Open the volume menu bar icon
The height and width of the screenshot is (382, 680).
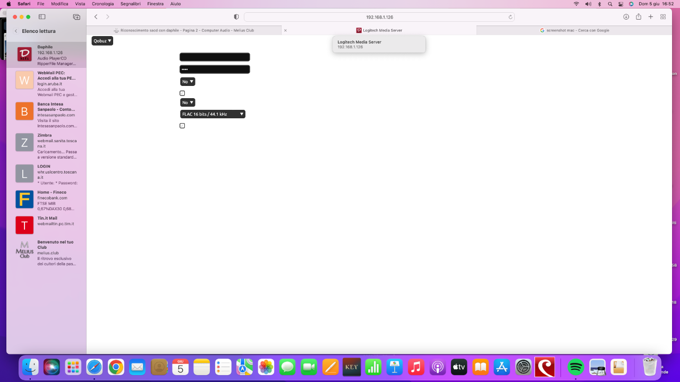(x=588, y=4)
